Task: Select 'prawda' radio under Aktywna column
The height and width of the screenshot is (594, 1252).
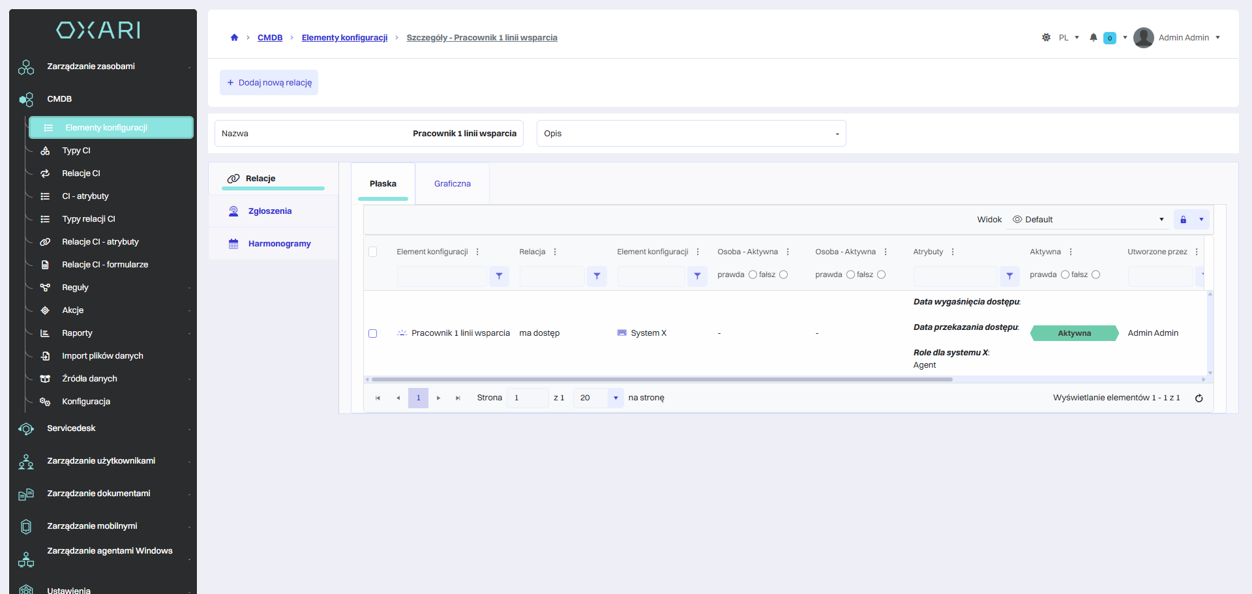Action: pos(1065,275)
